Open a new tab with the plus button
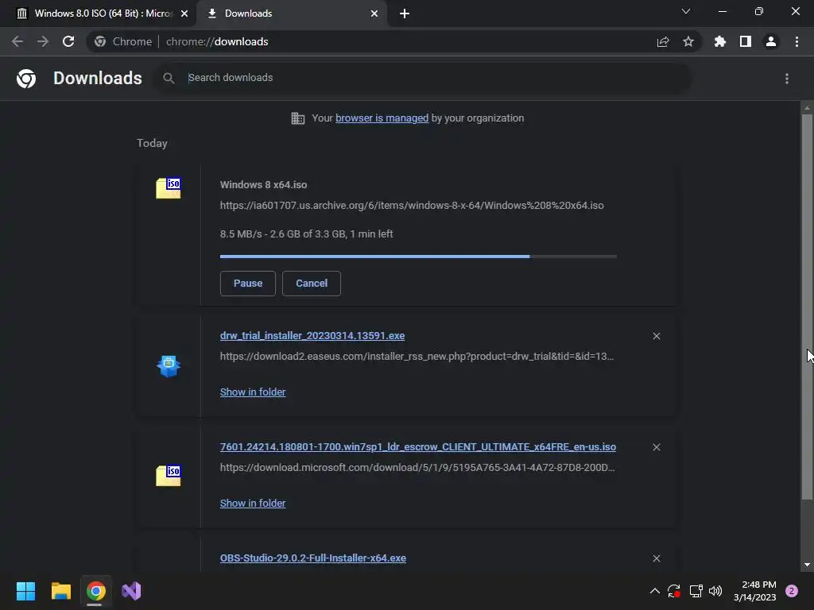Image resolution: width=814 pixels, height=610 pixels. click(x=405, y=14)
